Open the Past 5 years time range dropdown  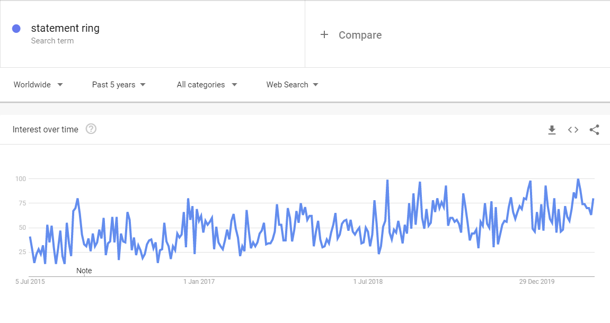click(119, 85)
